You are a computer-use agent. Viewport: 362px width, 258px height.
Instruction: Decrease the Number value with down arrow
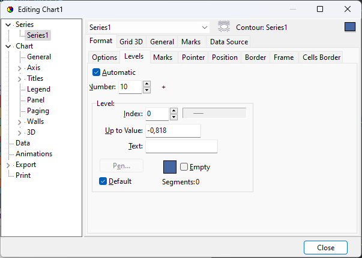[147, 90]
